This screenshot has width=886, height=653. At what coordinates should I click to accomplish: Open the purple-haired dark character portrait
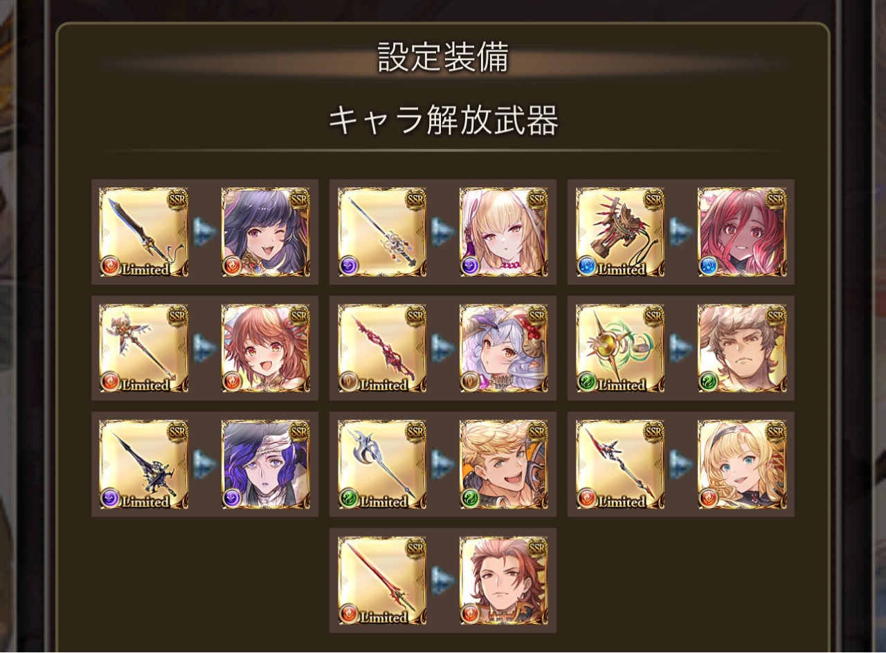[x=266, y=465]
